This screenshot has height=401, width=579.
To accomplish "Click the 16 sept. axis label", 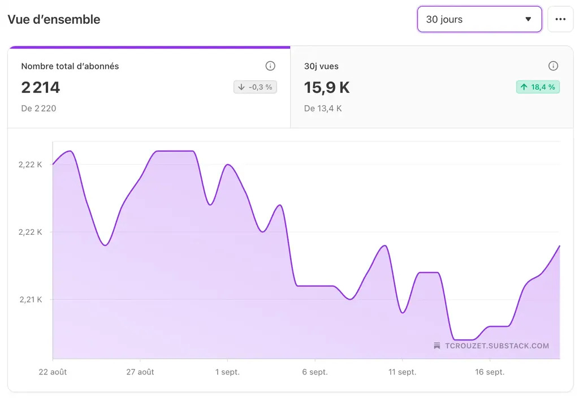I will click(x=490, y=372).
